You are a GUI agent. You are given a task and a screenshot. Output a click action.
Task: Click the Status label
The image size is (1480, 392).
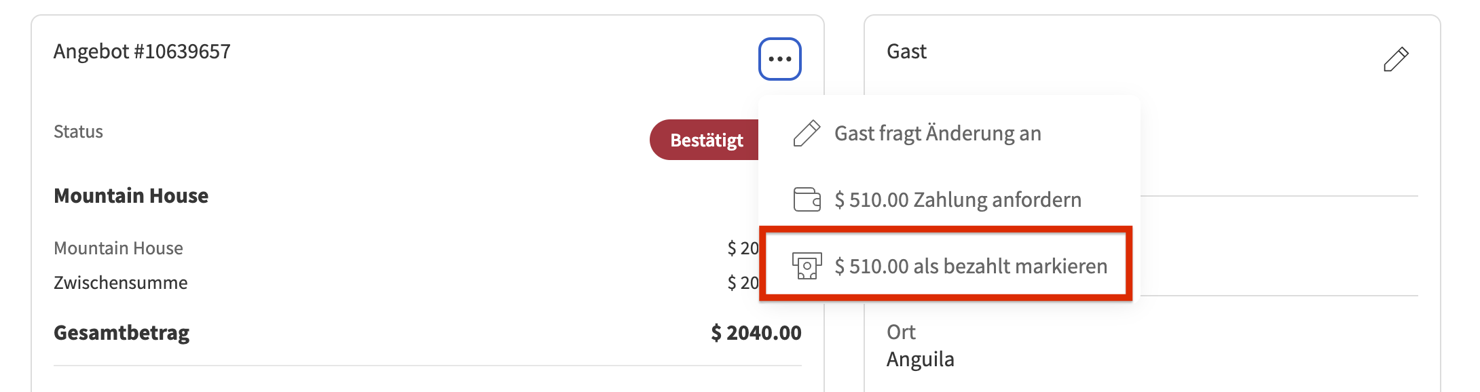coord(78,132)
